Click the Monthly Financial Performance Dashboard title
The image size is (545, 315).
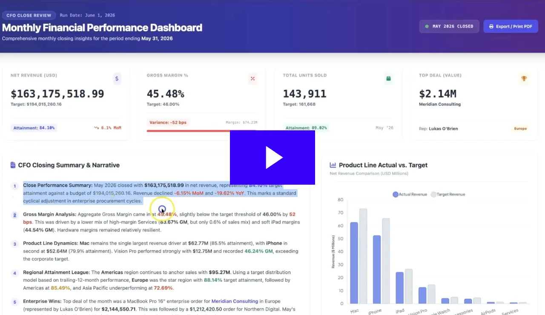click(x=102, y=28)
